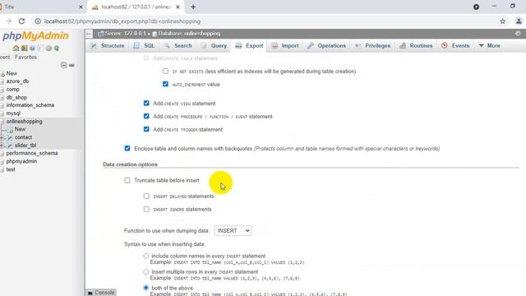Click the azure_db database icon
526x296 pixels.
pyautogui.click(x=2, y=81)
